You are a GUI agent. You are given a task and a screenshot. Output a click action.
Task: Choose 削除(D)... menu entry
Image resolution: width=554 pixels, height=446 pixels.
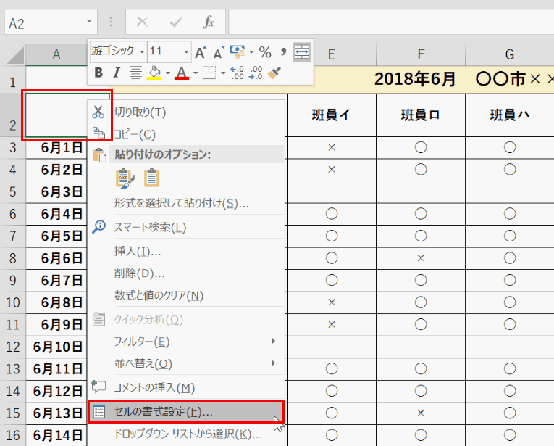186,273
